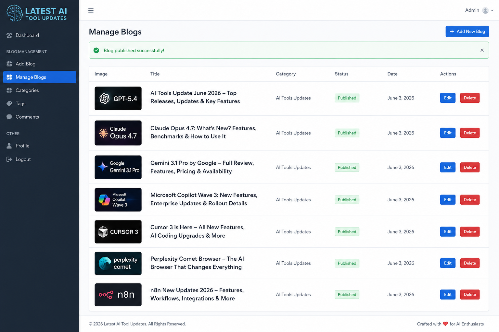
Task: Click the Categories sidebar icon
Action: pos(9,90)
